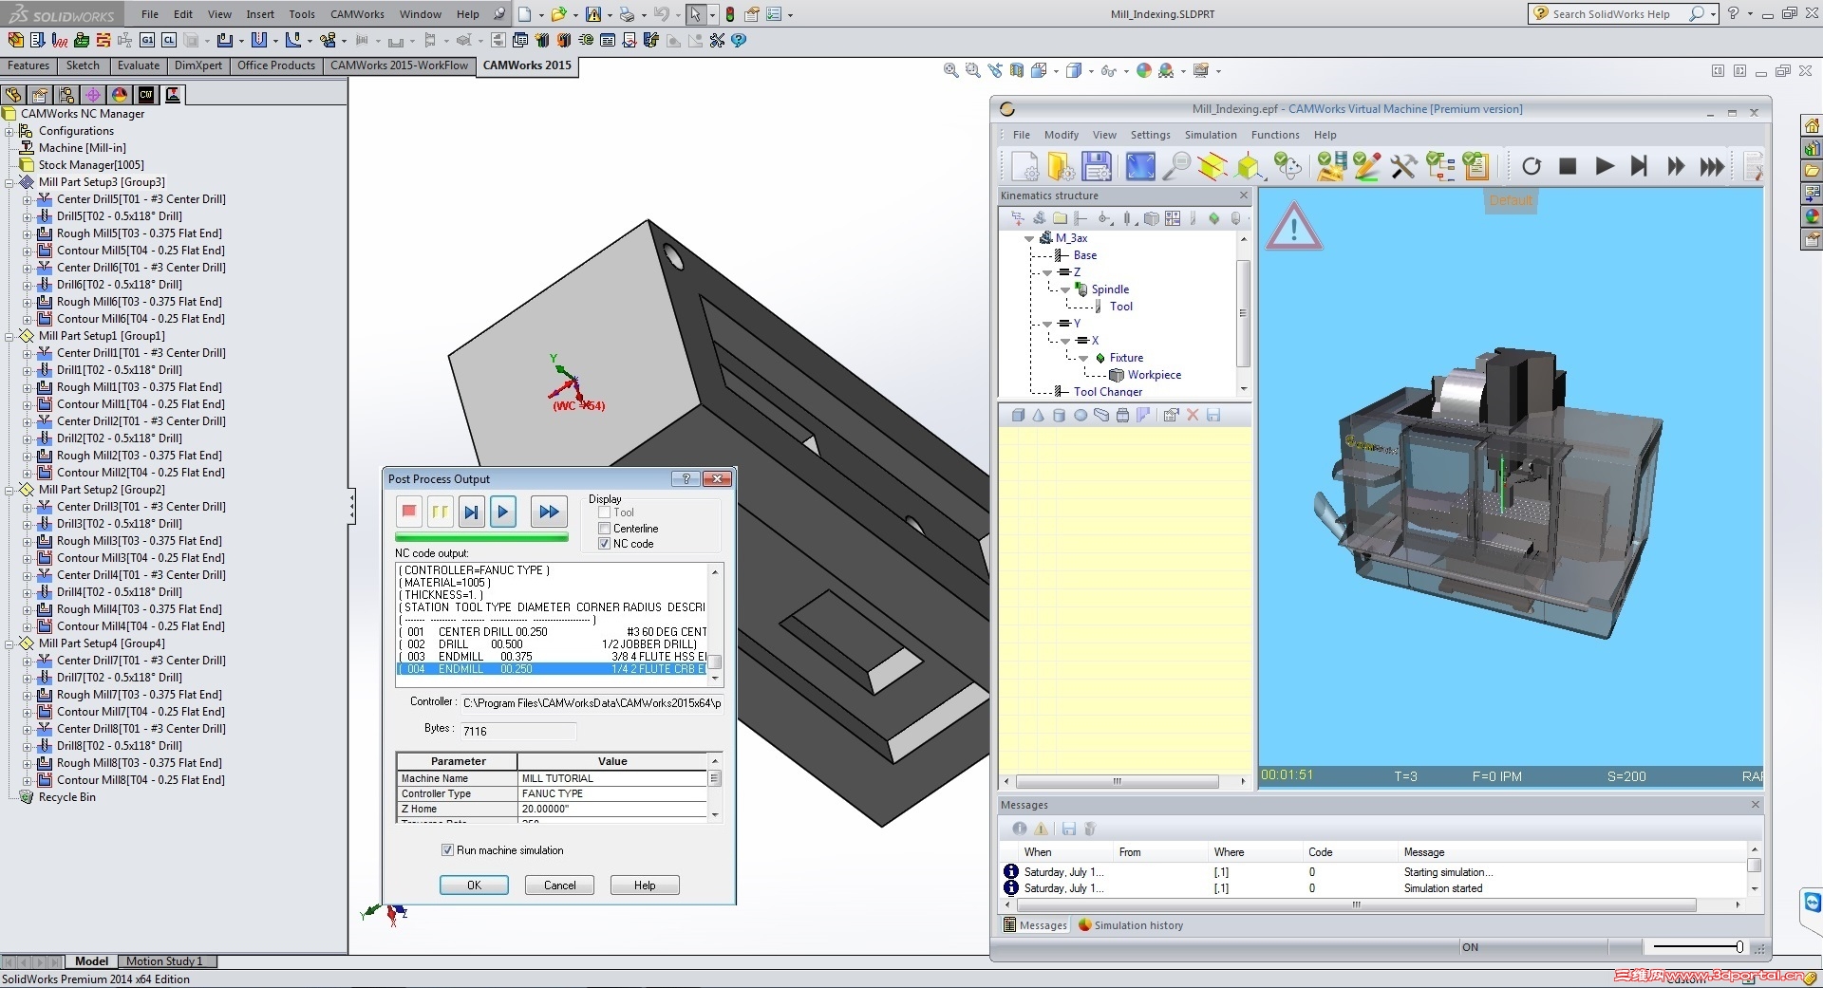Click OK in Post Process Output
This screenshot has width=1823, height=988.
474,885
